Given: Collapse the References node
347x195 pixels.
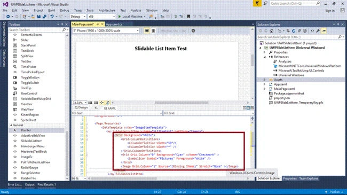Looking at the screenshot, I should click(x=264, y=57).
